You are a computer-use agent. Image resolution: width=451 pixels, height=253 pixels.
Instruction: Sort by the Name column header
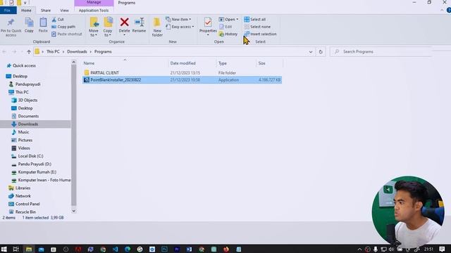click(x=89, y=63)
